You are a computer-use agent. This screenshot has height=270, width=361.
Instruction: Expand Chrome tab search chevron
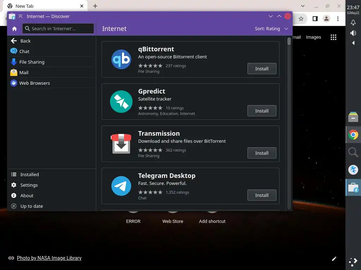click(x=303, y=6)
